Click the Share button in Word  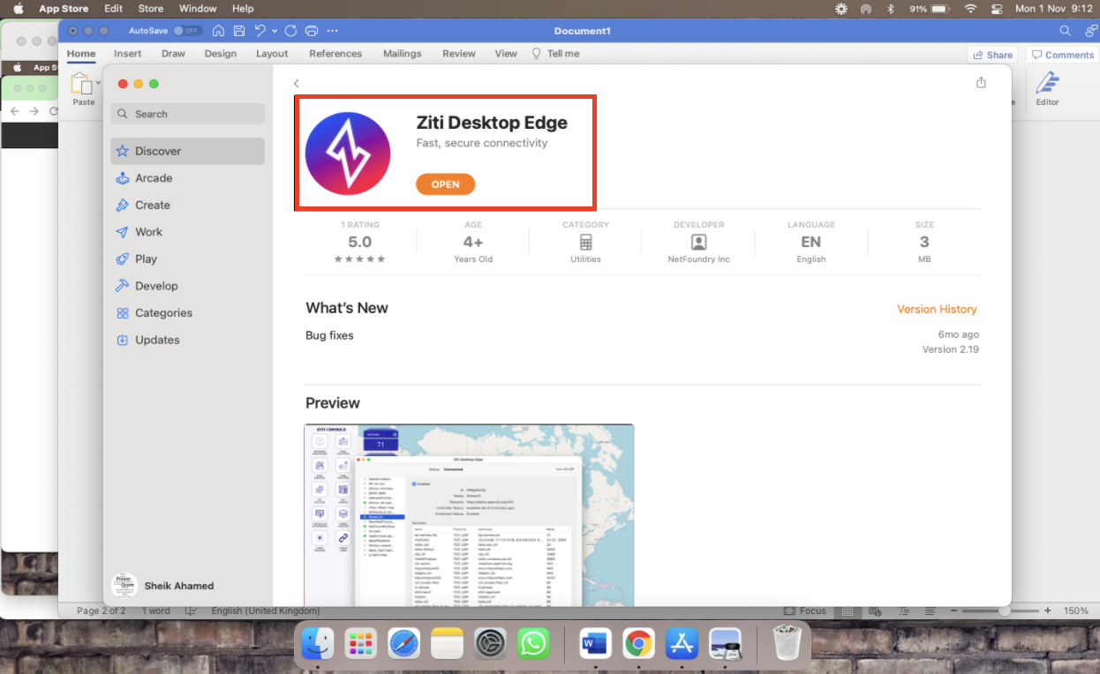coord(992,55)
